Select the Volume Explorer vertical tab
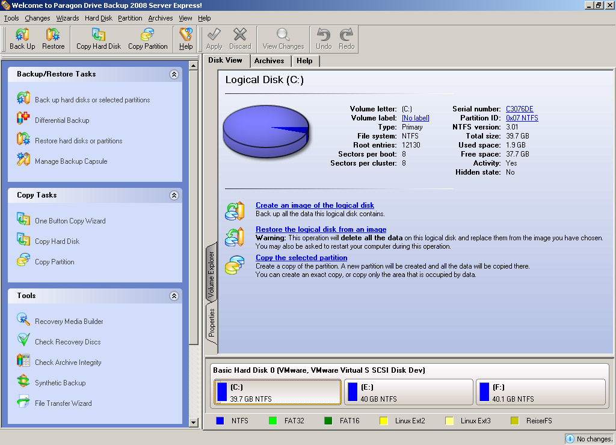Image resolution: width=616 pixels, height=445 pixels. (x=211, y=275)
